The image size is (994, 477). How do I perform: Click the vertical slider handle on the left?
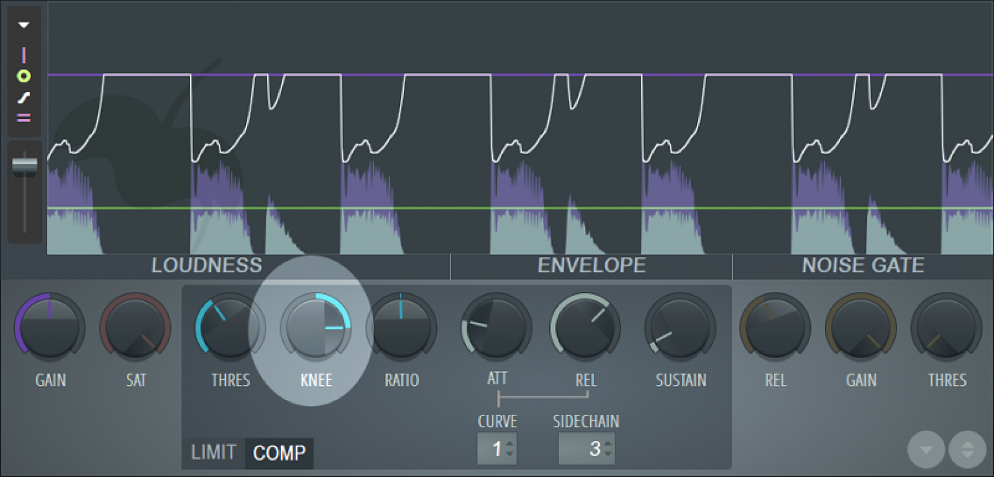click(25, 166)
